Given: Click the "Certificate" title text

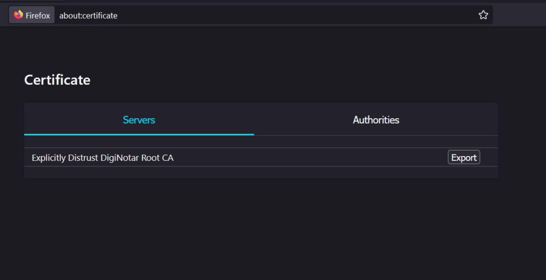Looking at the screenshot, I should coord(58,80).
